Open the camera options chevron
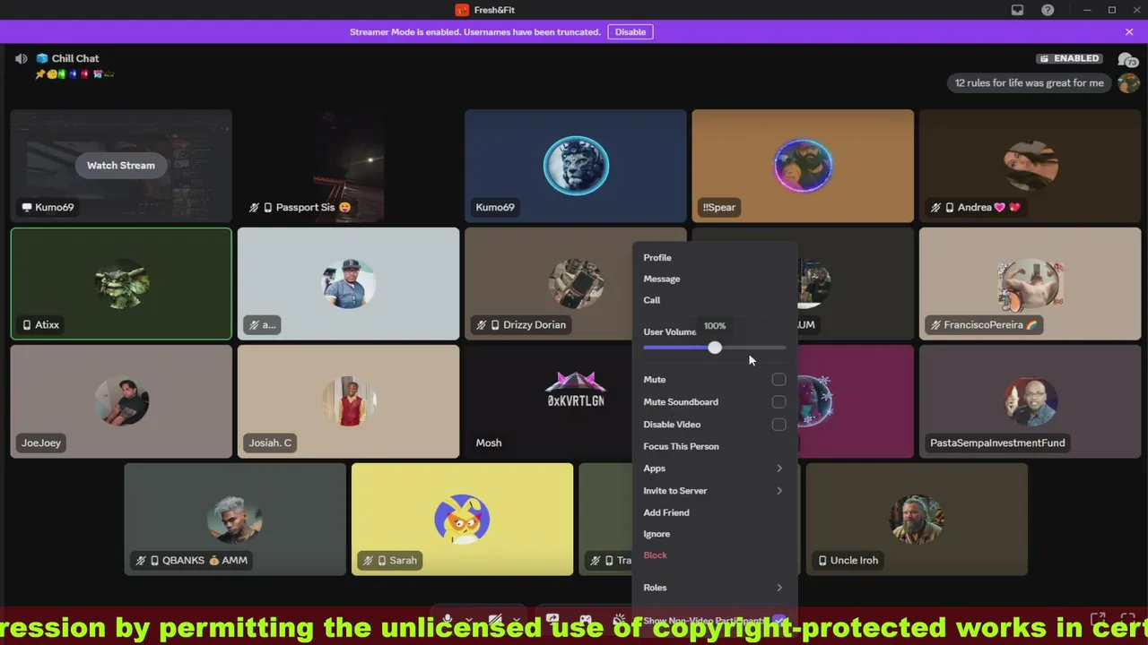Viewport: 1148px width, 645px height. pyautogui.click(x=517, y=619)
